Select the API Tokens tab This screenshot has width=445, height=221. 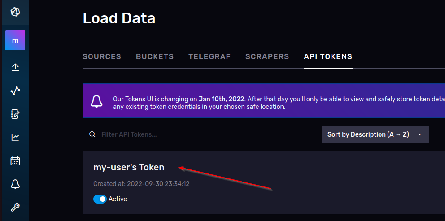(x=328, y=57)
